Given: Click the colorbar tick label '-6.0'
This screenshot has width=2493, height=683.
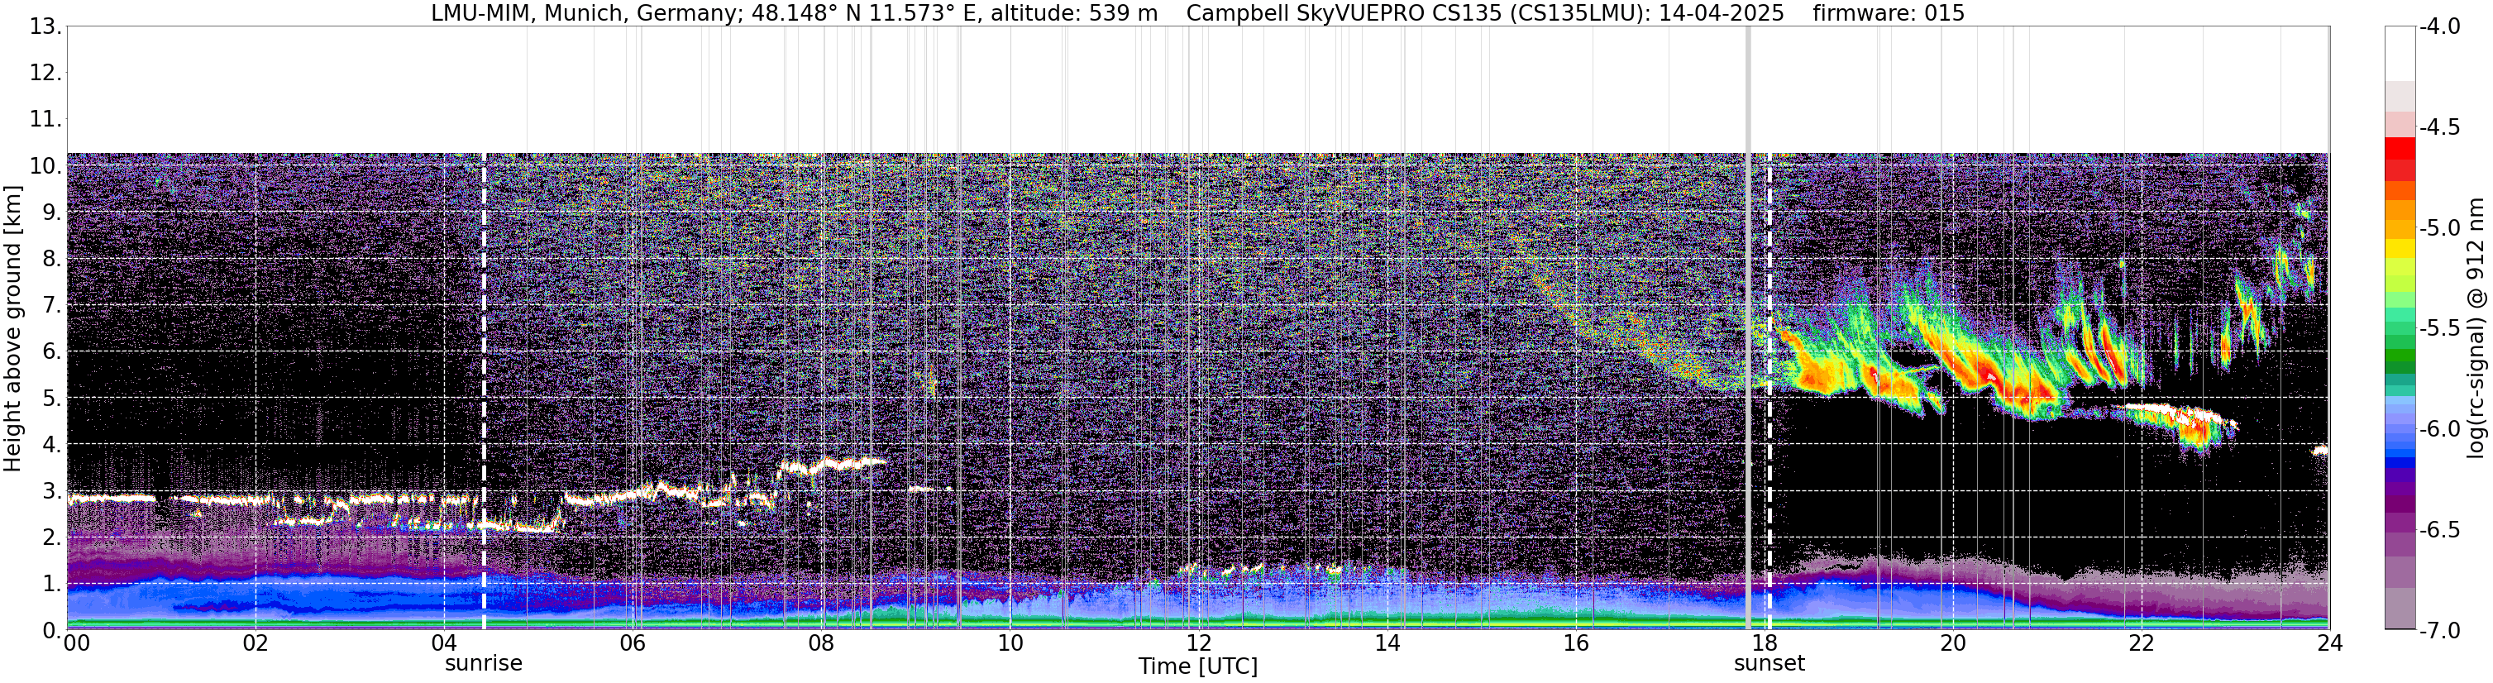Looking at the screenshot, I should [x=2440, y=429].
